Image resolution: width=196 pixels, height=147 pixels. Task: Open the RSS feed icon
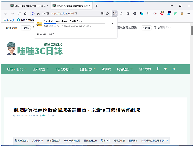click(x=174, y=69)
